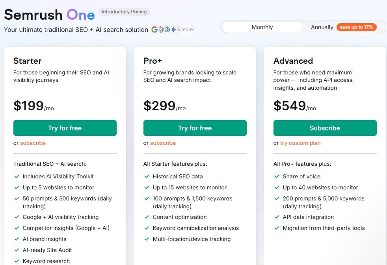The height and width of the screenshot is (265, 387).
Task: Select the ChatGPT icon near the headline
Action: point(161,29)
